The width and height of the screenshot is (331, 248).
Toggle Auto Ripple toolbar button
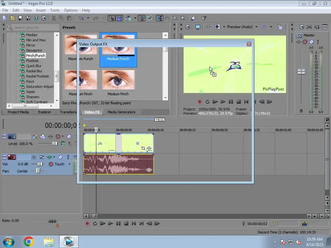tap(128, 18)
